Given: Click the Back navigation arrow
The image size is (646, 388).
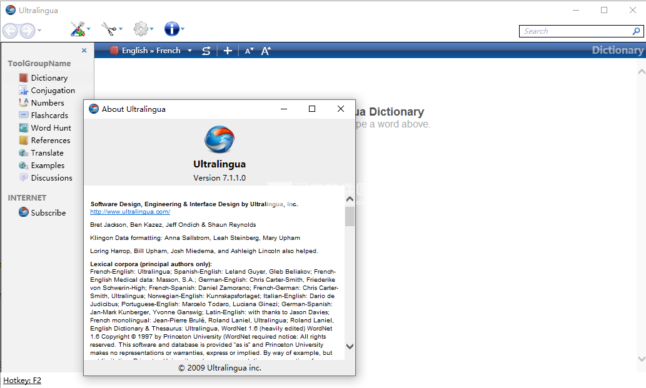Looking at the screenshot, I should [10, 31].
